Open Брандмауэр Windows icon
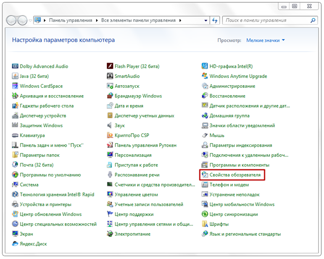The image size is (324, 259). tap(110, 96)
